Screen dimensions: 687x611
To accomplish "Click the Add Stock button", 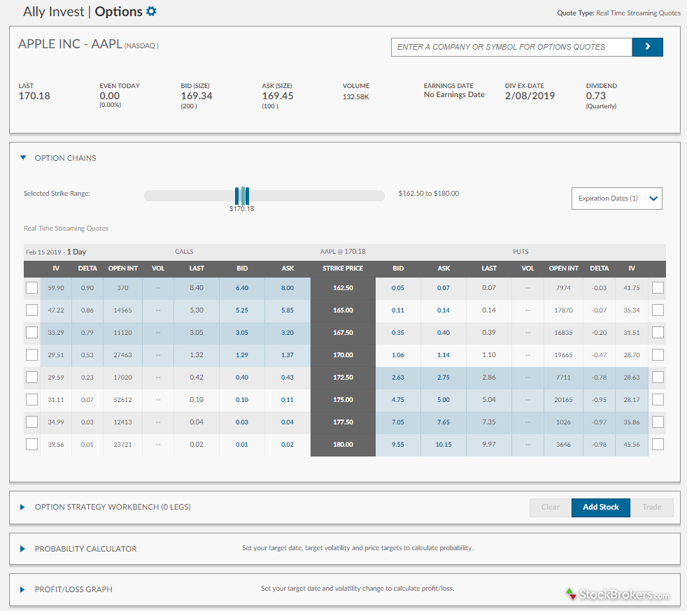I will click(x=601, y=508).
